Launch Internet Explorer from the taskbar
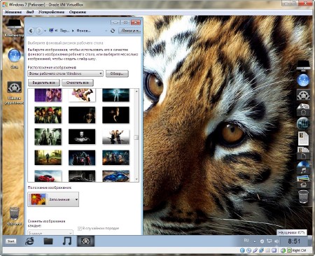315x256 pixels. tap(29, 241)
